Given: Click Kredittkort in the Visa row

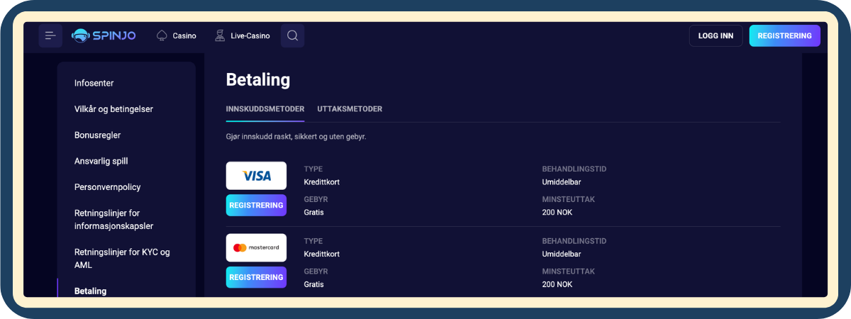Looking at the screenshot, I should (x=322, y=182).
